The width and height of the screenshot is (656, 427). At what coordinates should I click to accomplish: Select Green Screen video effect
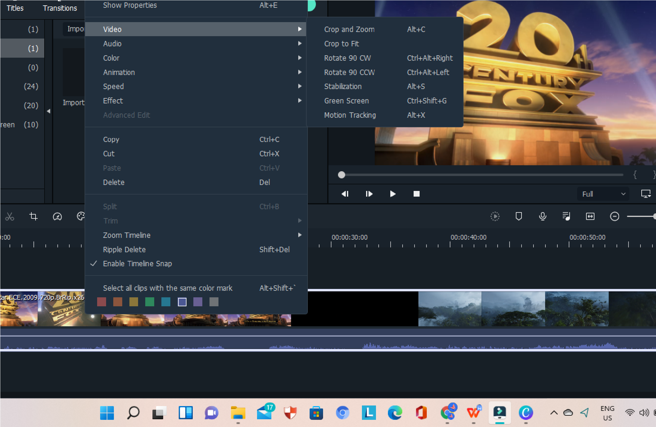click(x=346, y=100)
